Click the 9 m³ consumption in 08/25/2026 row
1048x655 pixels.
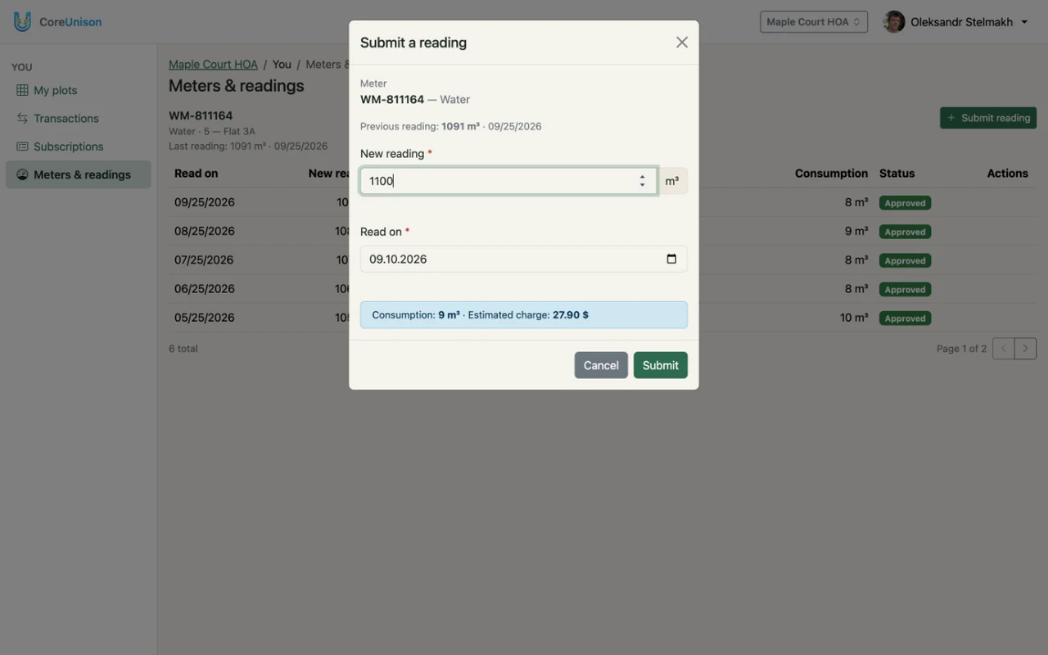(856, 231)
